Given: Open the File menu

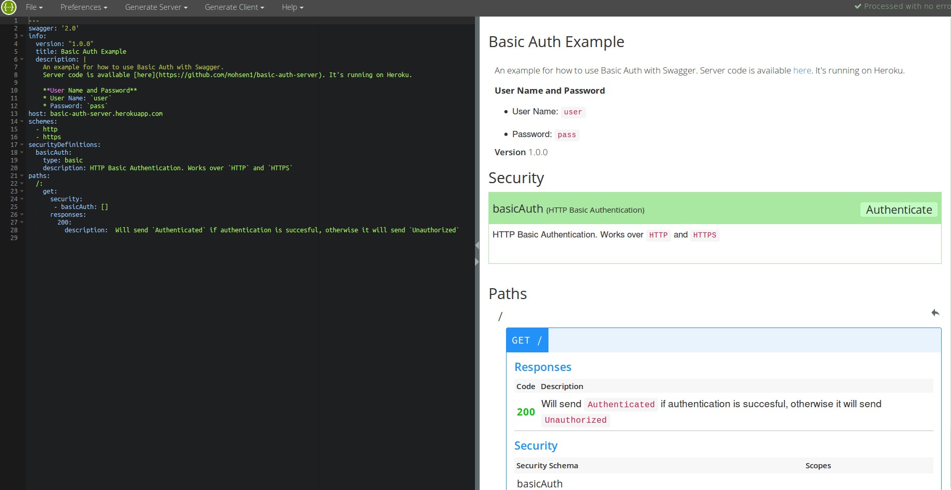Looking at the screenshot, I should pos(34,7).
